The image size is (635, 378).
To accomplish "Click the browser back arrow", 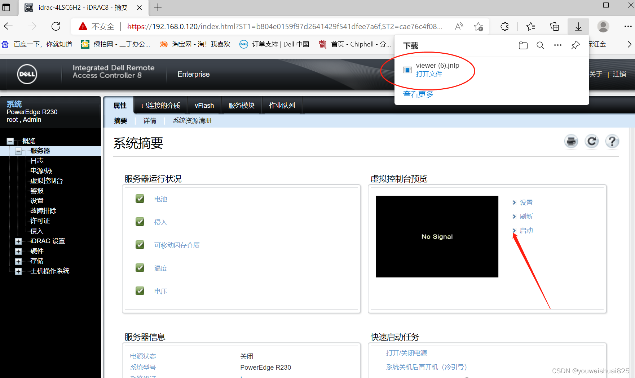I will point(8,26).
